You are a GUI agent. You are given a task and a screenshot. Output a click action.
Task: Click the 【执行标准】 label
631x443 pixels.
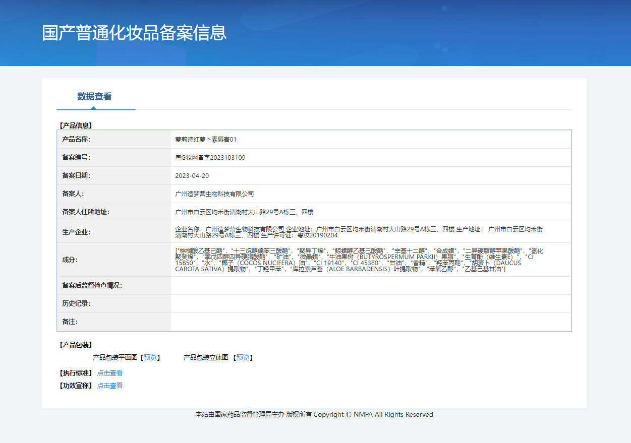pos(76,373)
